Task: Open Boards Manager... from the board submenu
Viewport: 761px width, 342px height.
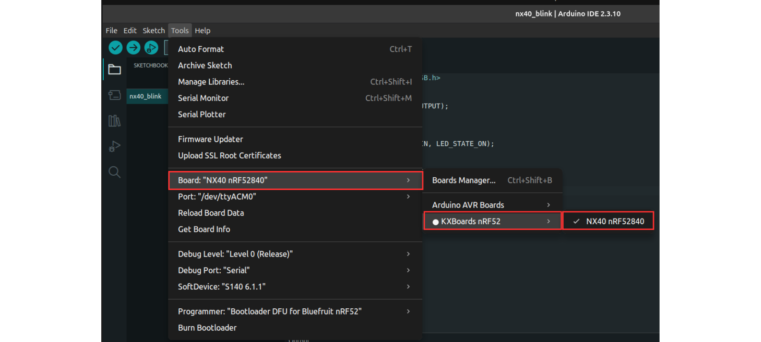Action: 492,180
